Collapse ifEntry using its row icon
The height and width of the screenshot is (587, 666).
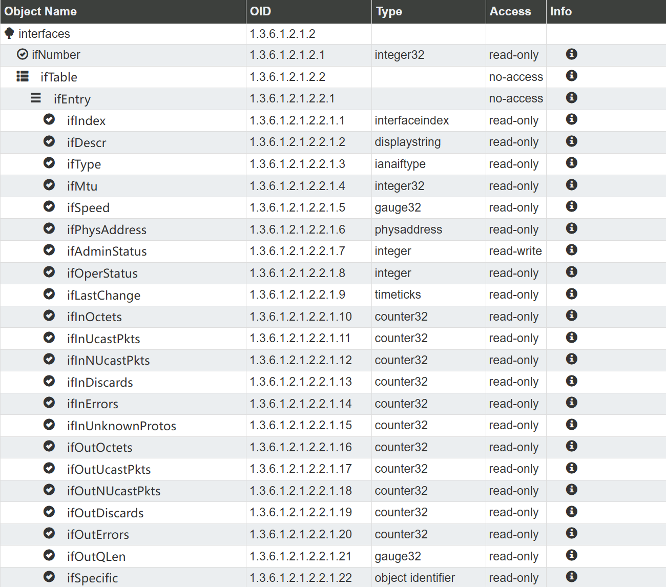pos(36,98)
